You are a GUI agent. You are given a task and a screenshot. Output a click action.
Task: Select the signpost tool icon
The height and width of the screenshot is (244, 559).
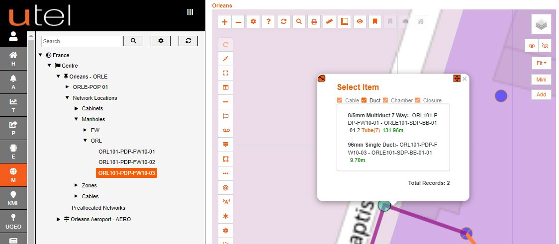[225, 145]
